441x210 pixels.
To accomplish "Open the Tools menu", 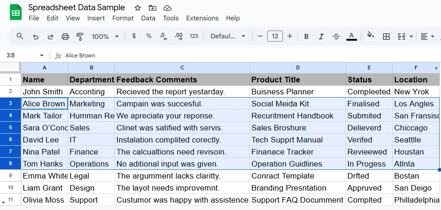I will click(x=171, y=18).
